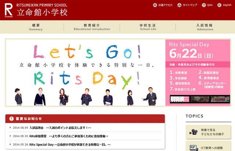
Task: Select the Rits体験教室 slideshow thumbnail
Action: (x=220, y=99)
